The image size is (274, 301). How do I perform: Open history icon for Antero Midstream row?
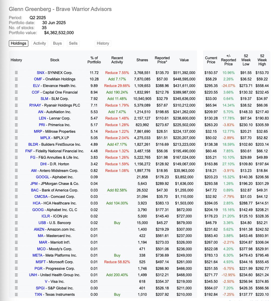coord(16,171)
